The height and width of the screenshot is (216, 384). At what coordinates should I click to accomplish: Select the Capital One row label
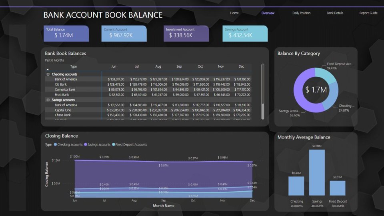[63, 110]
